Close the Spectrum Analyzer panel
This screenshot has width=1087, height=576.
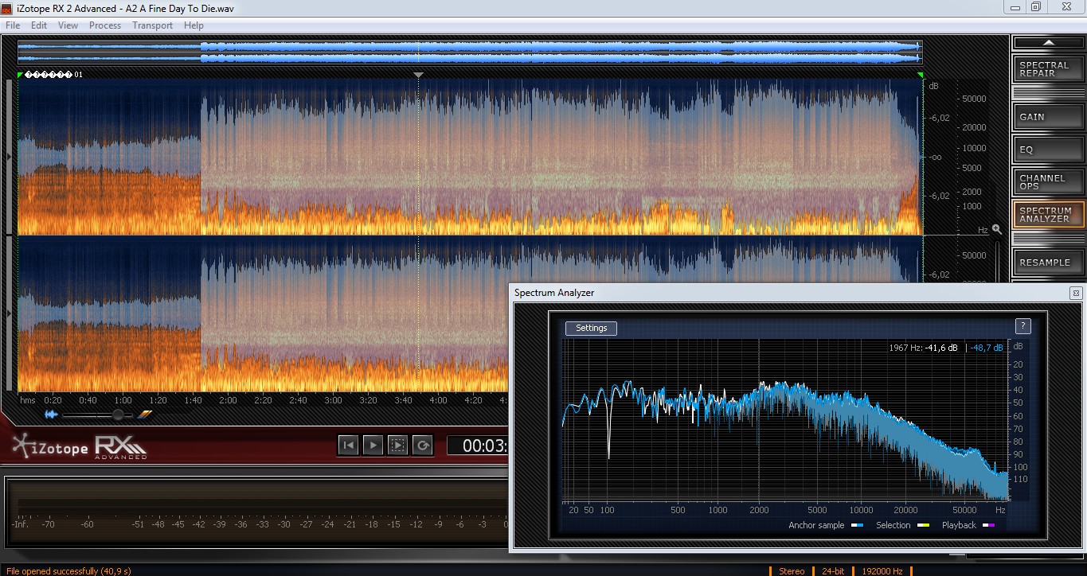pyautogui.click(x=1075, y=293)
